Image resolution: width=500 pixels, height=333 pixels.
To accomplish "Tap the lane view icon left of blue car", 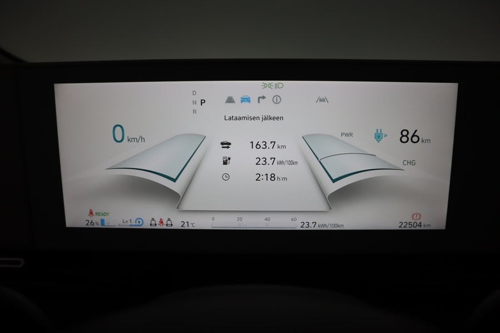I will [229, 100].
